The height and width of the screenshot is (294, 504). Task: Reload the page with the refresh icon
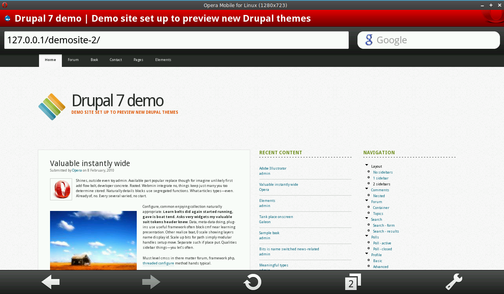[252, 282]
